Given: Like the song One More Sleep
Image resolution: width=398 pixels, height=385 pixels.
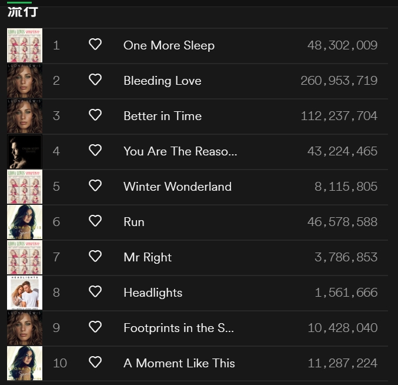Looking at the screenshot, I should [x=95, y=45].
